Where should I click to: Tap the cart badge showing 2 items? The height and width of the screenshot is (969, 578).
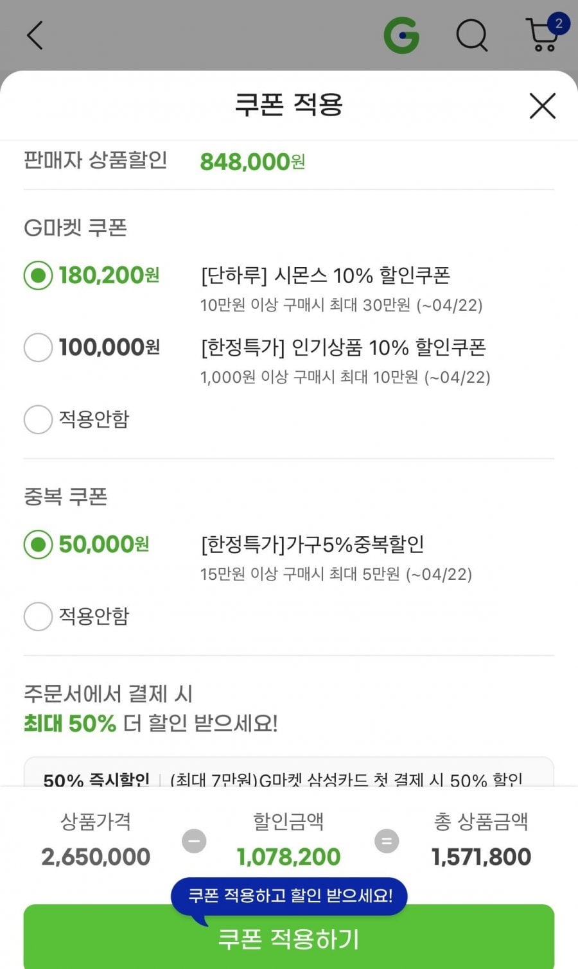[x=559, y=24]
